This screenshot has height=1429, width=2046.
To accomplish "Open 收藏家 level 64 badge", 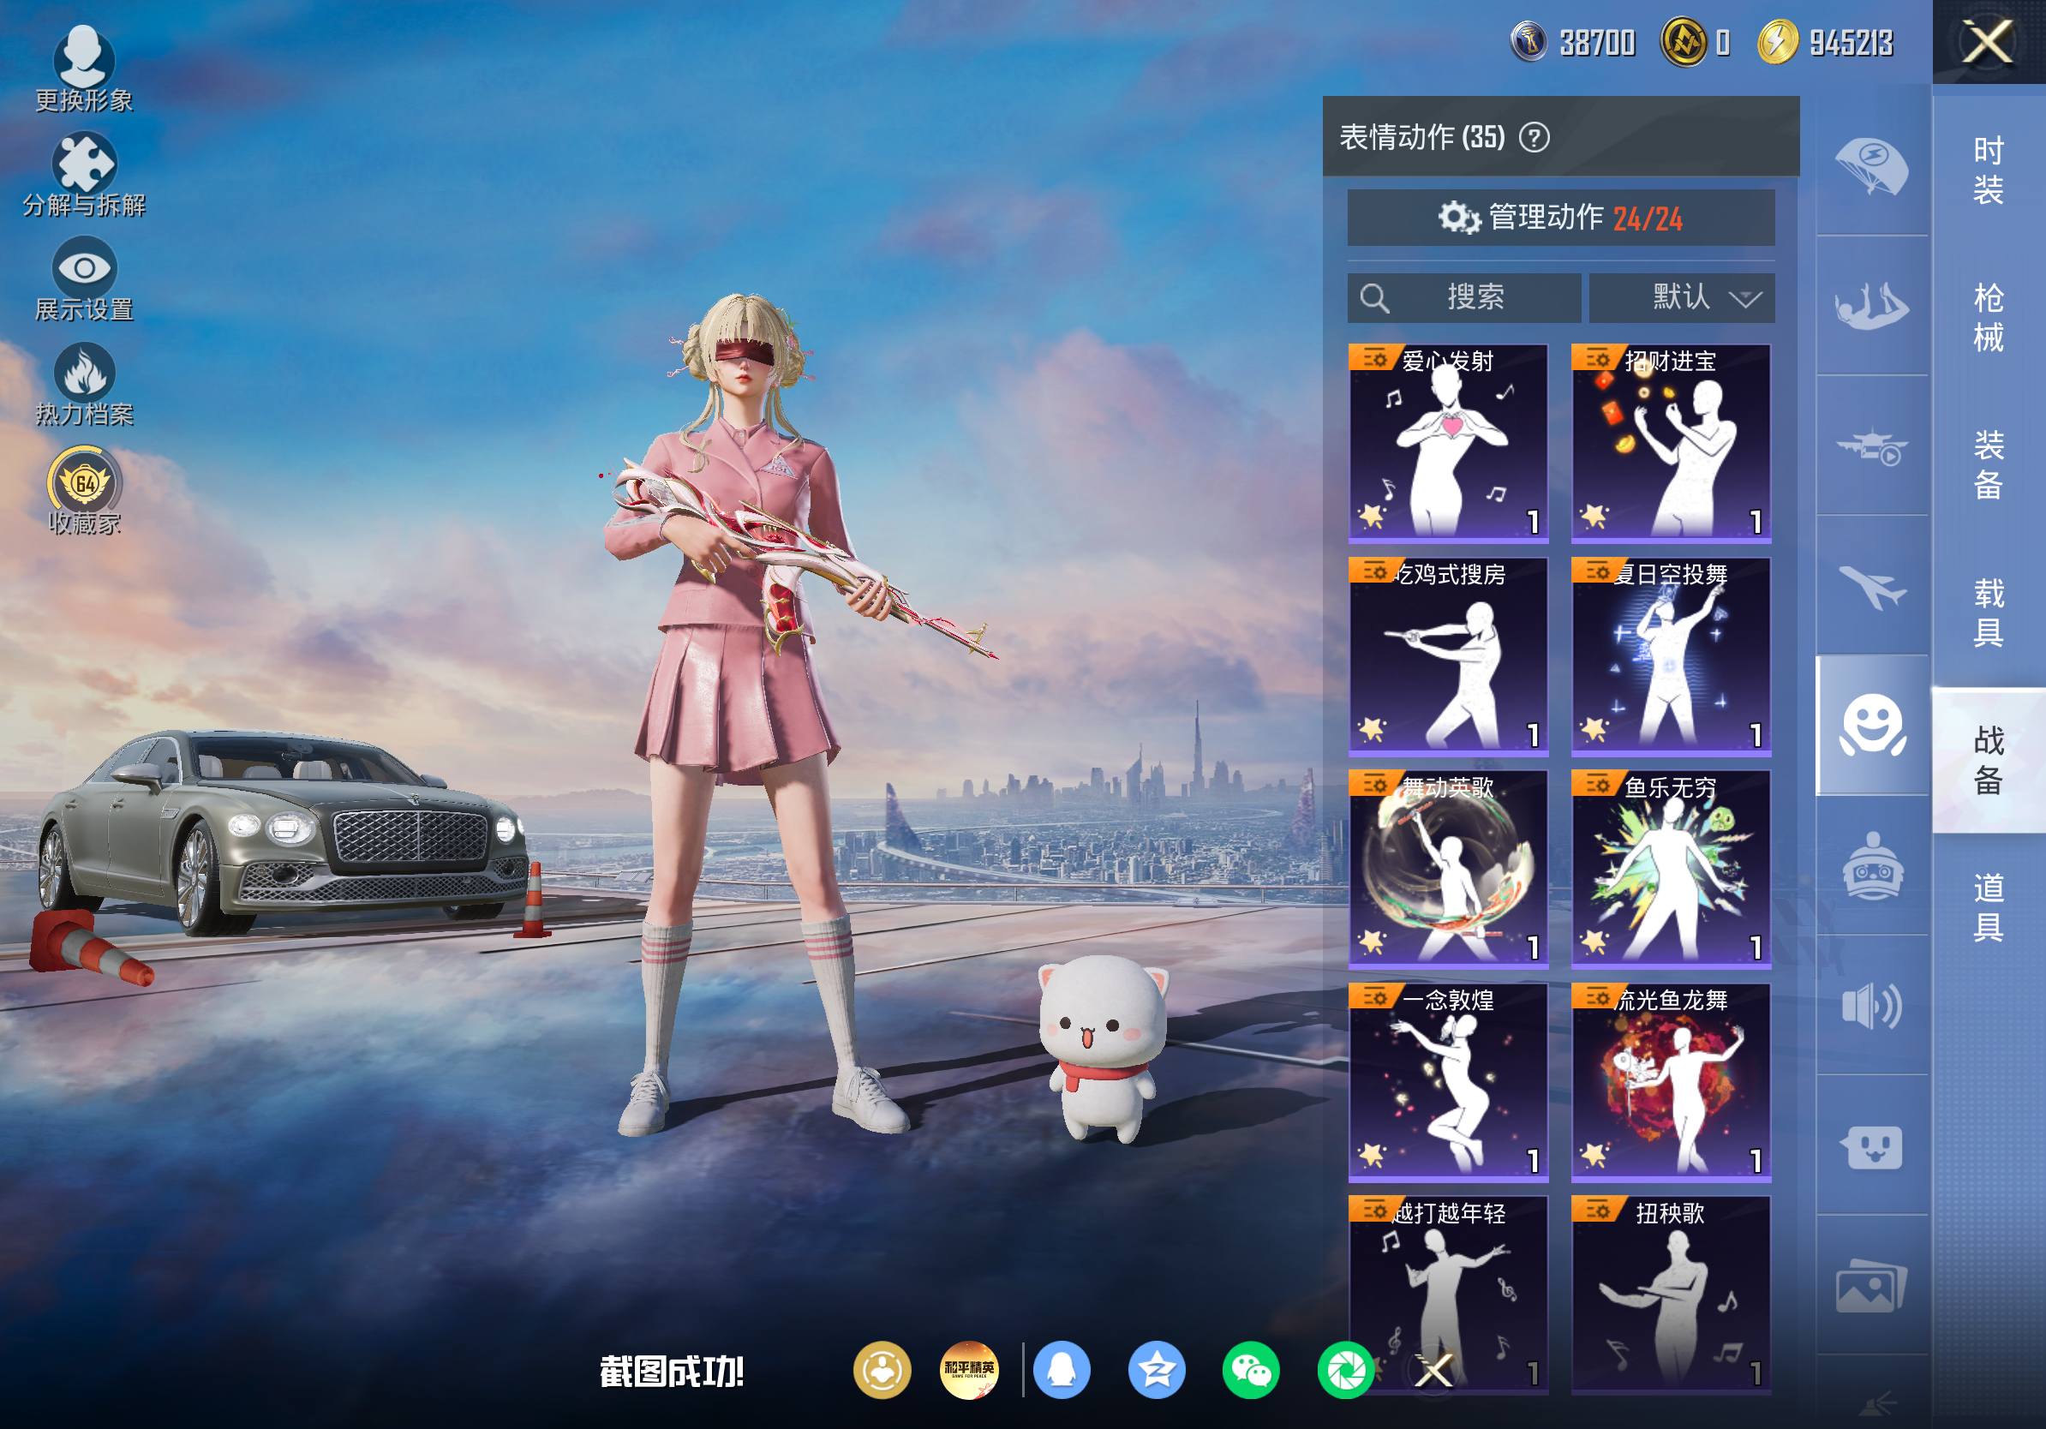I will (84, 490).
